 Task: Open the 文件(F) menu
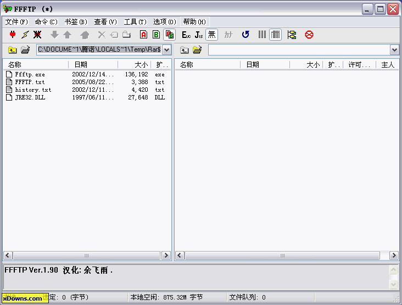[x=16, y=22]
